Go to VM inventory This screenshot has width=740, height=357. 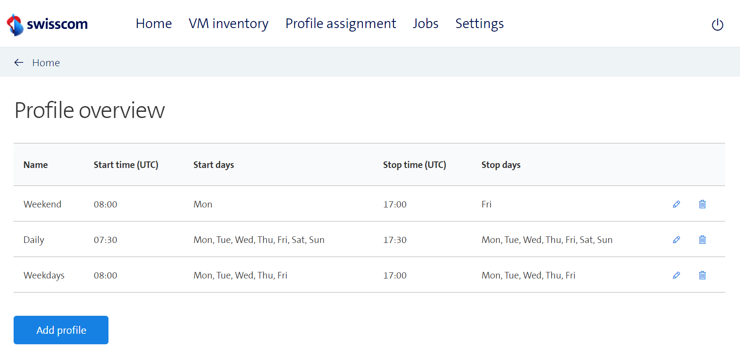click(x=228, y=24)
